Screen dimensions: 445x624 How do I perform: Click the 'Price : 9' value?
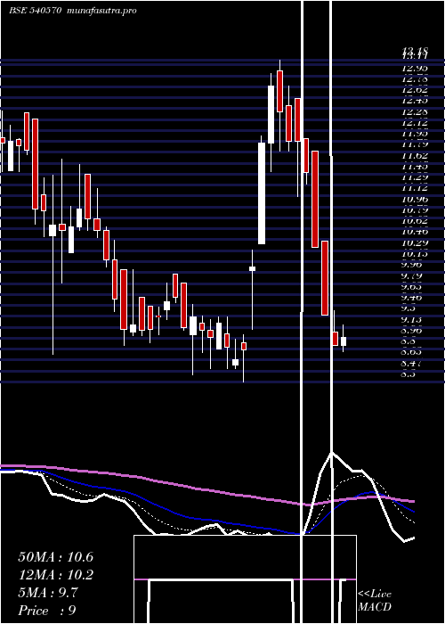click(47, 611)
